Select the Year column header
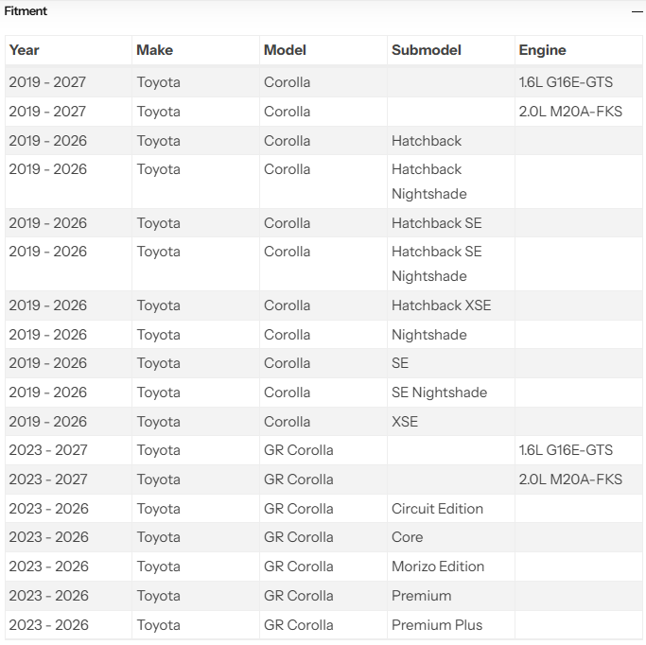 pos(68,50)
